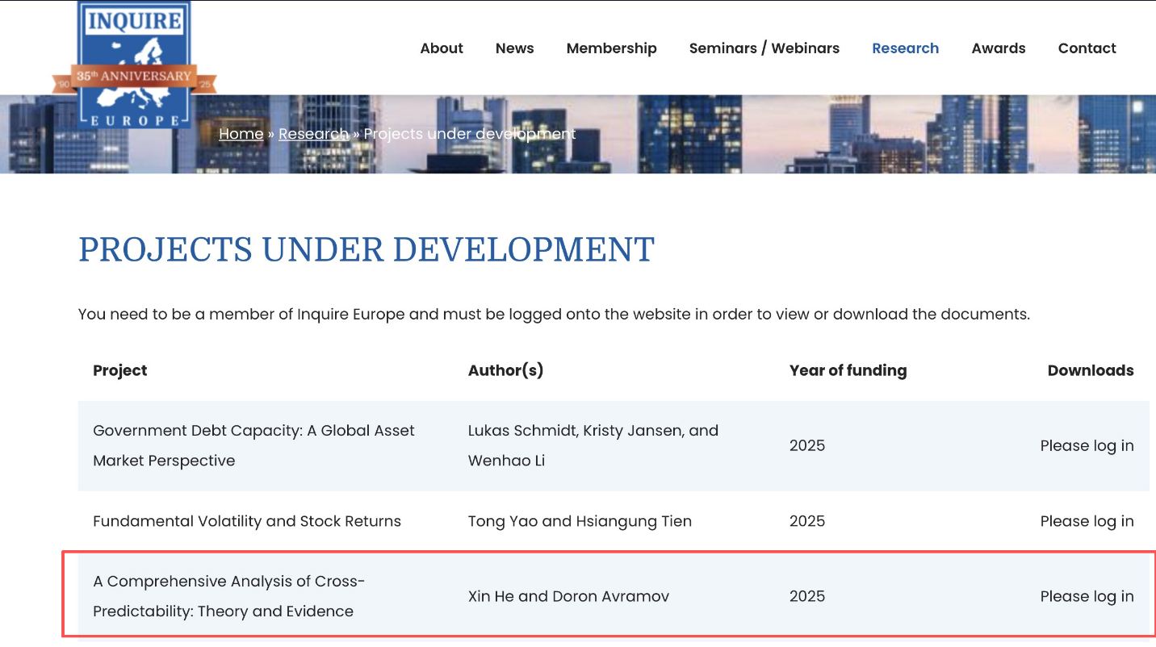Select Seminars / Webinars in navigation
Screen dimensions: 1156x647
click(x=764, y=48)
